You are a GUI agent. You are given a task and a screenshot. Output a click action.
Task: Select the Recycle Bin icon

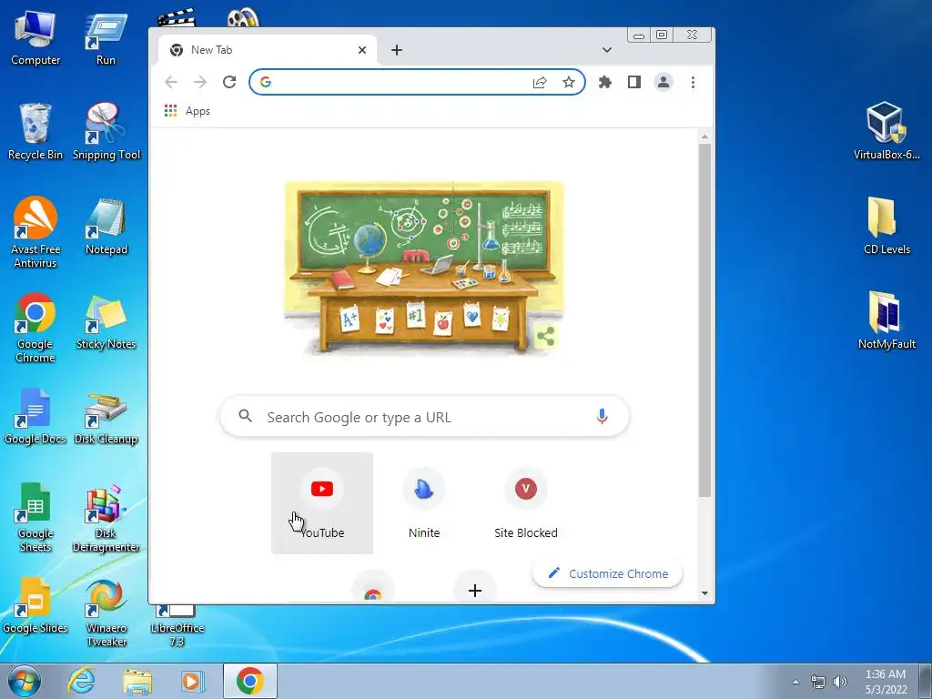35,132
